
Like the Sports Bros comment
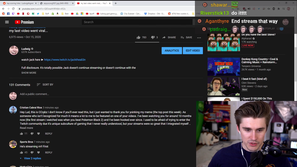[21, 153]
